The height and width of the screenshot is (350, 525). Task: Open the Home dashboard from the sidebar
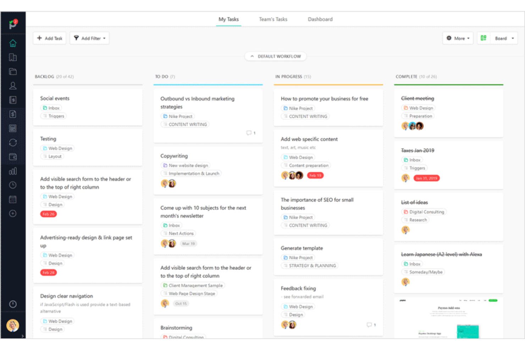pyautogui.click(x=13, y=43)
